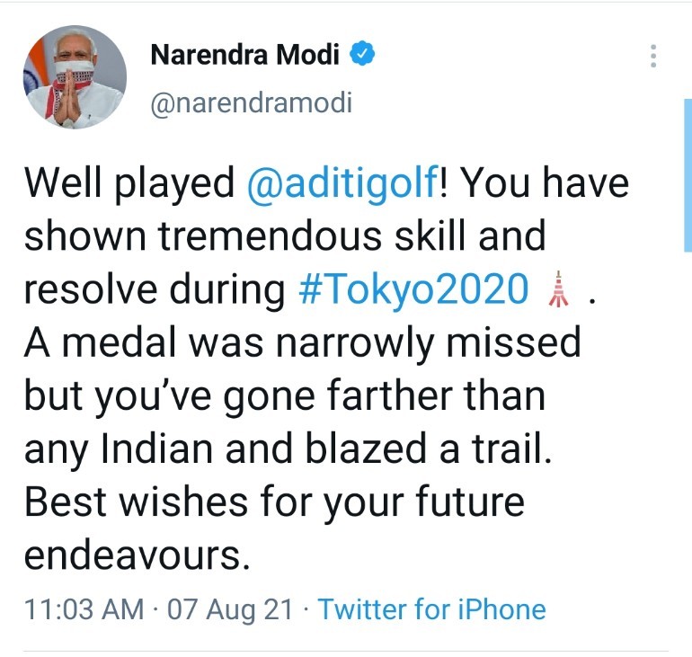Click the line "but you've gone farther than"

[286, 396]
